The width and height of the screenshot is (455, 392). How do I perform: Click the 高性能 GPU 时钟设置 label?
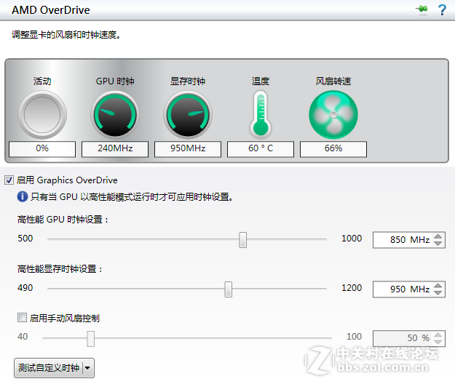point(63,220)
